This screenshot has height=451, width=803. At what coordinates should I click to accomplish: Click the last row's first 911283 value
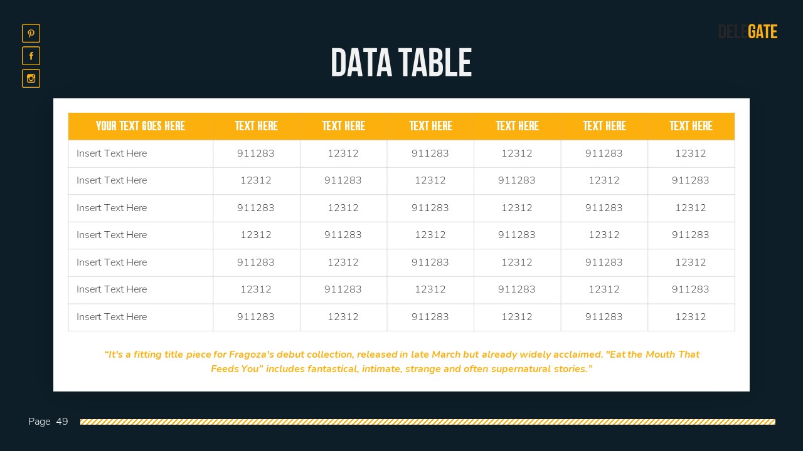[256, 317]
